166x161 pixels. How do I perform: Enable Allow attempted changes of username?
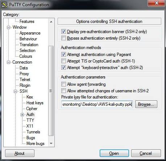(63, 90)
